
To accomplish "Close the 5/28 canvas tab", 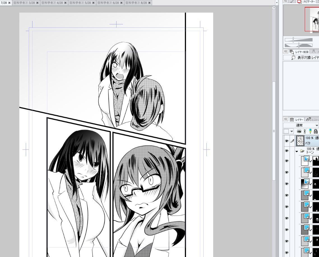I will 93,3.
